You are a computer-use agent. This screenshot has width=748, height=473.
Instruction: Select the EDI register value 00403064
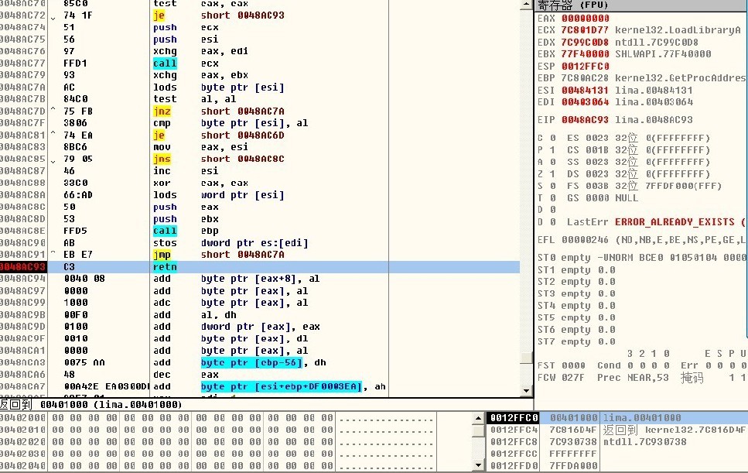pos(586,102)
